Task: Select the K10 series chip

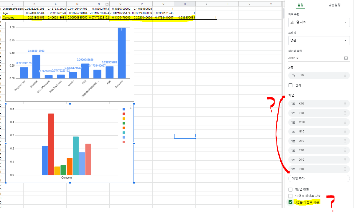Action: 319,104
